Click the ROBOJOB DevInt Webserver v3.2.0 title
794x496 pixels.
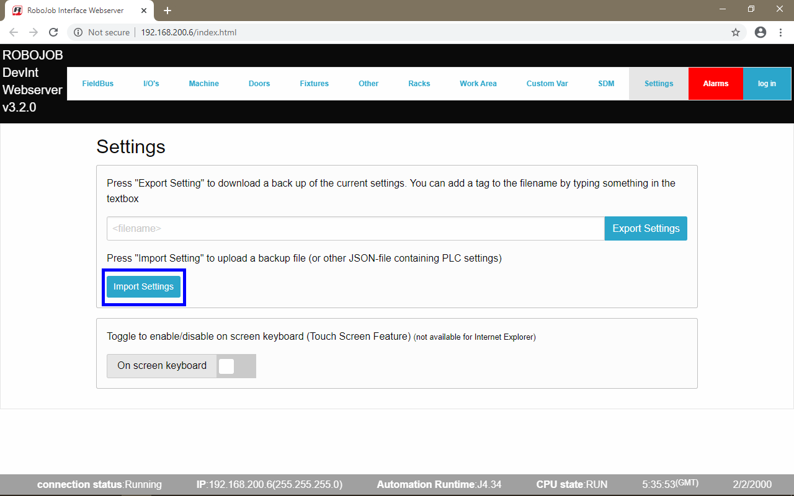pyautogui.click(x=32, y=81)
